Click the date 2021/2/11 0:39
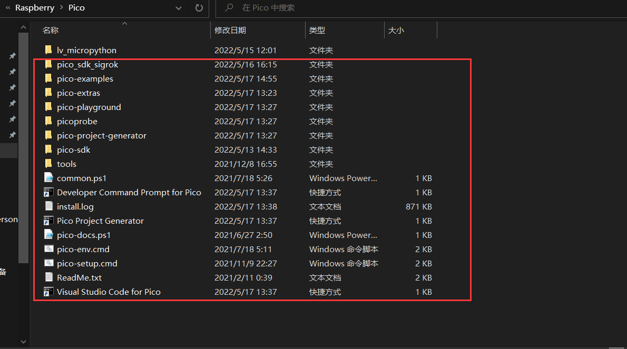 [x=243, y=277]
